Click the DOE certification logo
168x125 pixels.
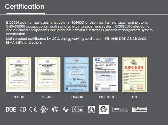tap(11, 109)
